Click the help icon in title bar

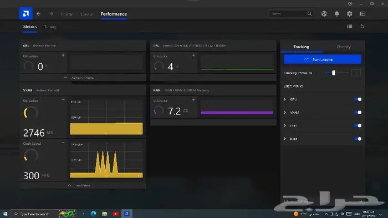(350, 4)
